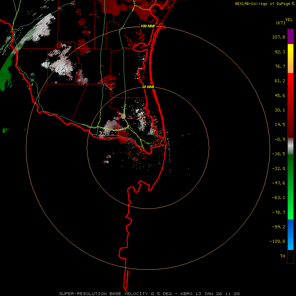Click the 30.1 velocity scale value
Viewport: 296px width, 296px height.
pos(280,110)
